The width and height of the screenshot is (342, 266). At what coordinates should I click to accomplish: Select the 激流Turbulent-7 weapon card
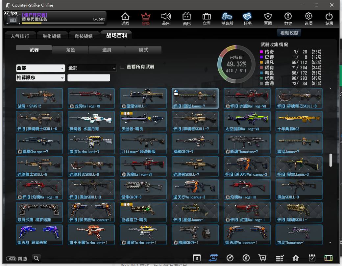tap(91, 144)
